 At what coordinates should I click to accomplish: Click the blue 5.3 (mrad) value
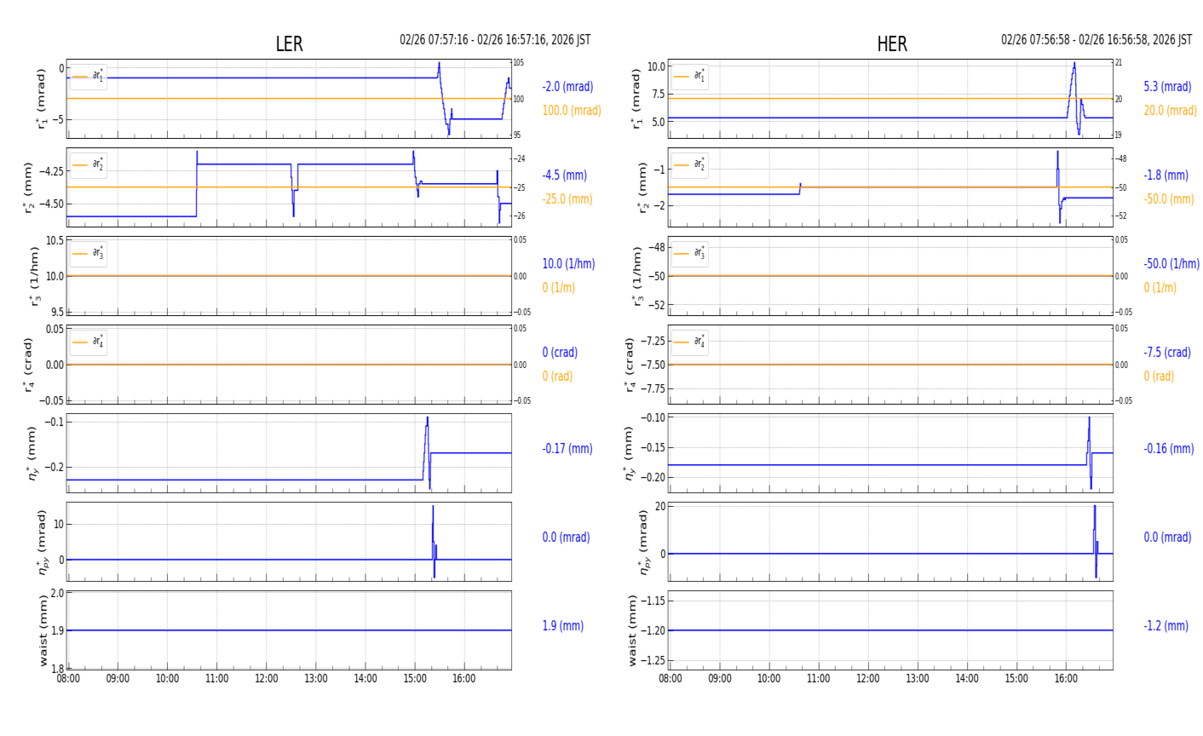1167,87
